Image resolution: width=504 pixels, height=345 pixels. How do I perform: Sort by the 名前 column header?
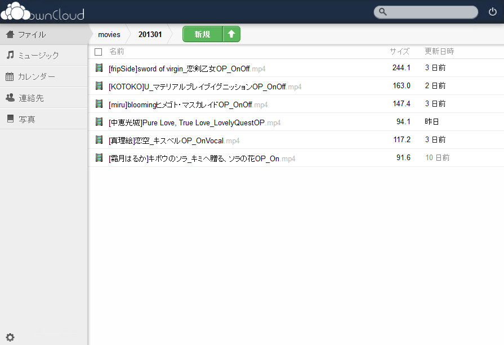(117, 51)
